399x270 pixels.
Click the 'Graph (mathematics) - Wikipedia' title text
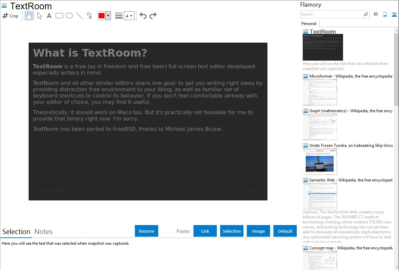click(351, 111)
